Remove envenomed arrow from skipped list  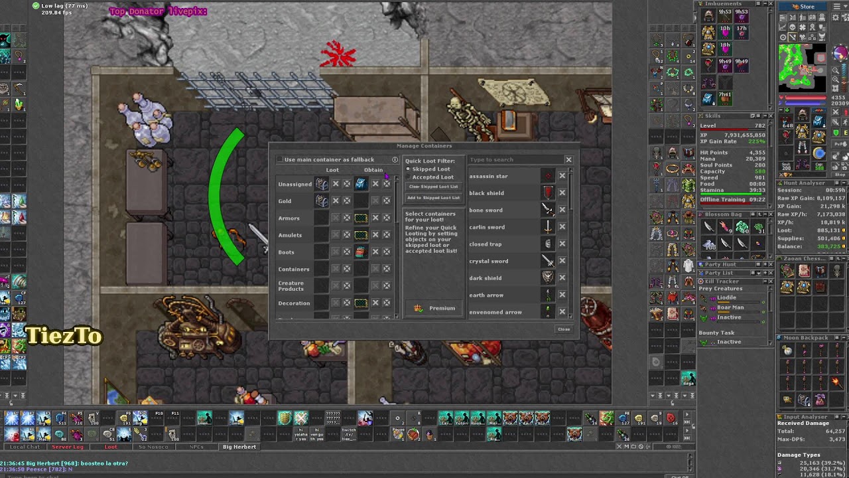562,312
